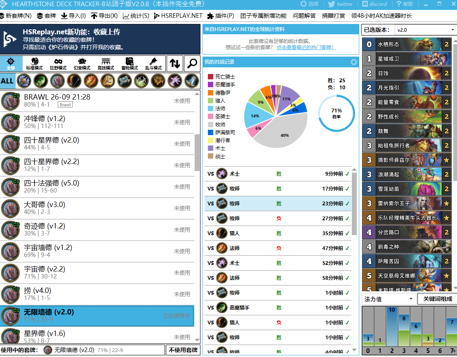Filter decks by Death Knight class icon
Image resolution: width=457 pixels, height=357 pixels.
tap(24, 81)
